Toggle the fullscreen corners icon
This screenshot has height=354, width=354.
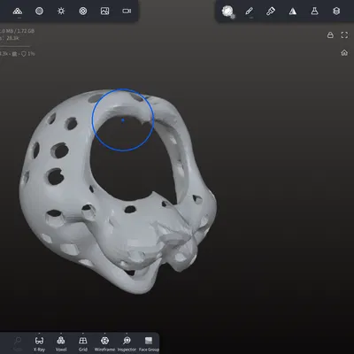[344, 35]
